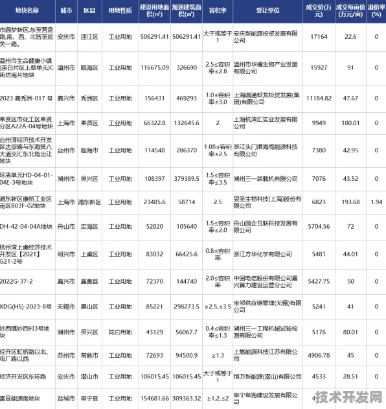
Task: Click the 上海杭湾汇实业发展有限公司 cell
Action: pos(266,123)
